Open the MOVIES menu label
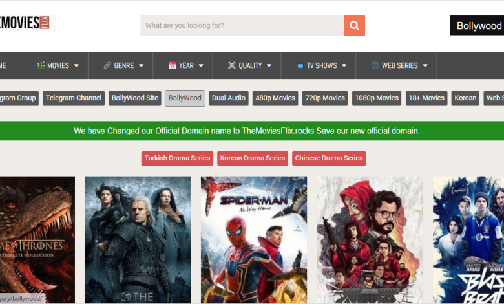Viewport: 504px width, 304px height. (58, 65)
